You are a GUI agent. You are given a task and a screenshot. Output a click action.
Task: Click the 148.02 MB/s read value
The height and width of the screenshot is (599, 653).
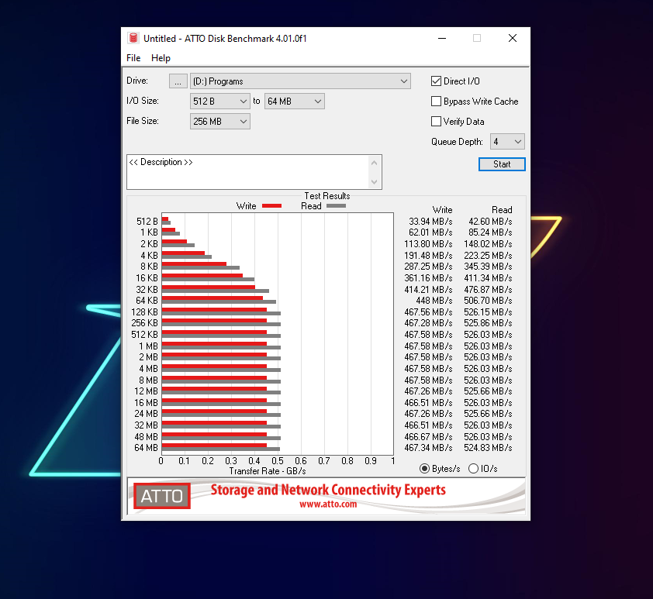pyautogui.click(x=488, y=244)
